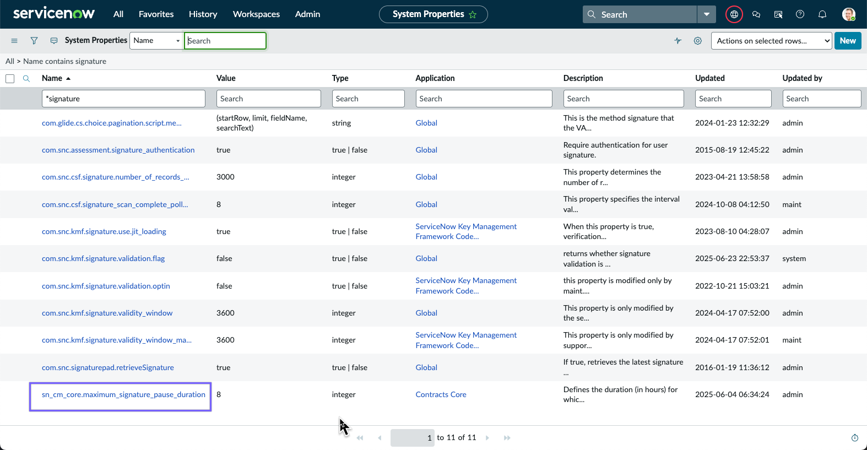Open the All menu
Screen dimensions: 867x450
point(118,14)
